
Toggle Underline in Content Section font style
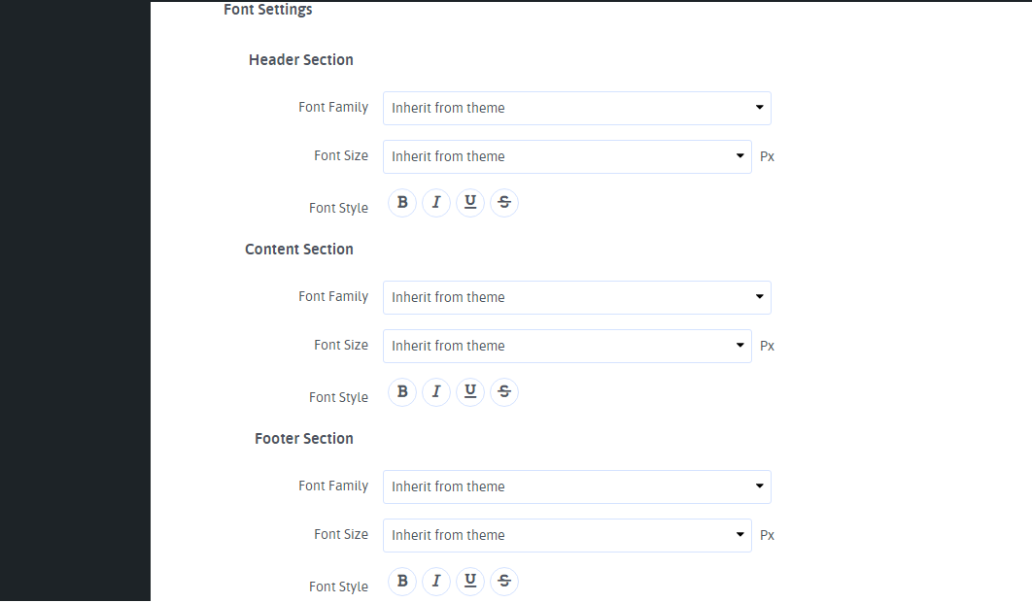[x=470, y=392]
